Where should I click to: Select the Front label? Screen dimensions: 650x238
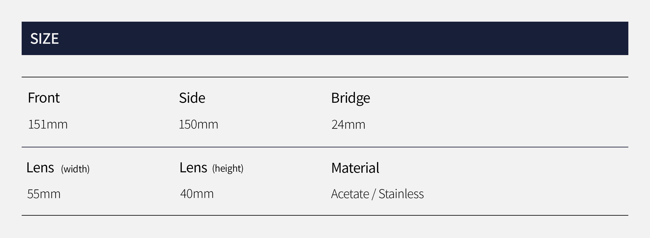[x=44, y=98]
